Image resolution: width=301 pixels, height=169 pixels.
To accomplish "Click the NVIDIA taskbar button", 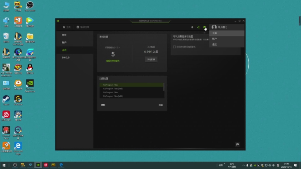I will [x=38, y=165].
